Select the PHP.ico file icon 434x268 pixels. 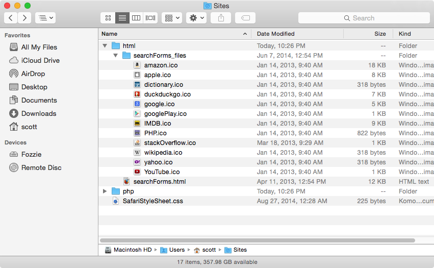point(137,133)
